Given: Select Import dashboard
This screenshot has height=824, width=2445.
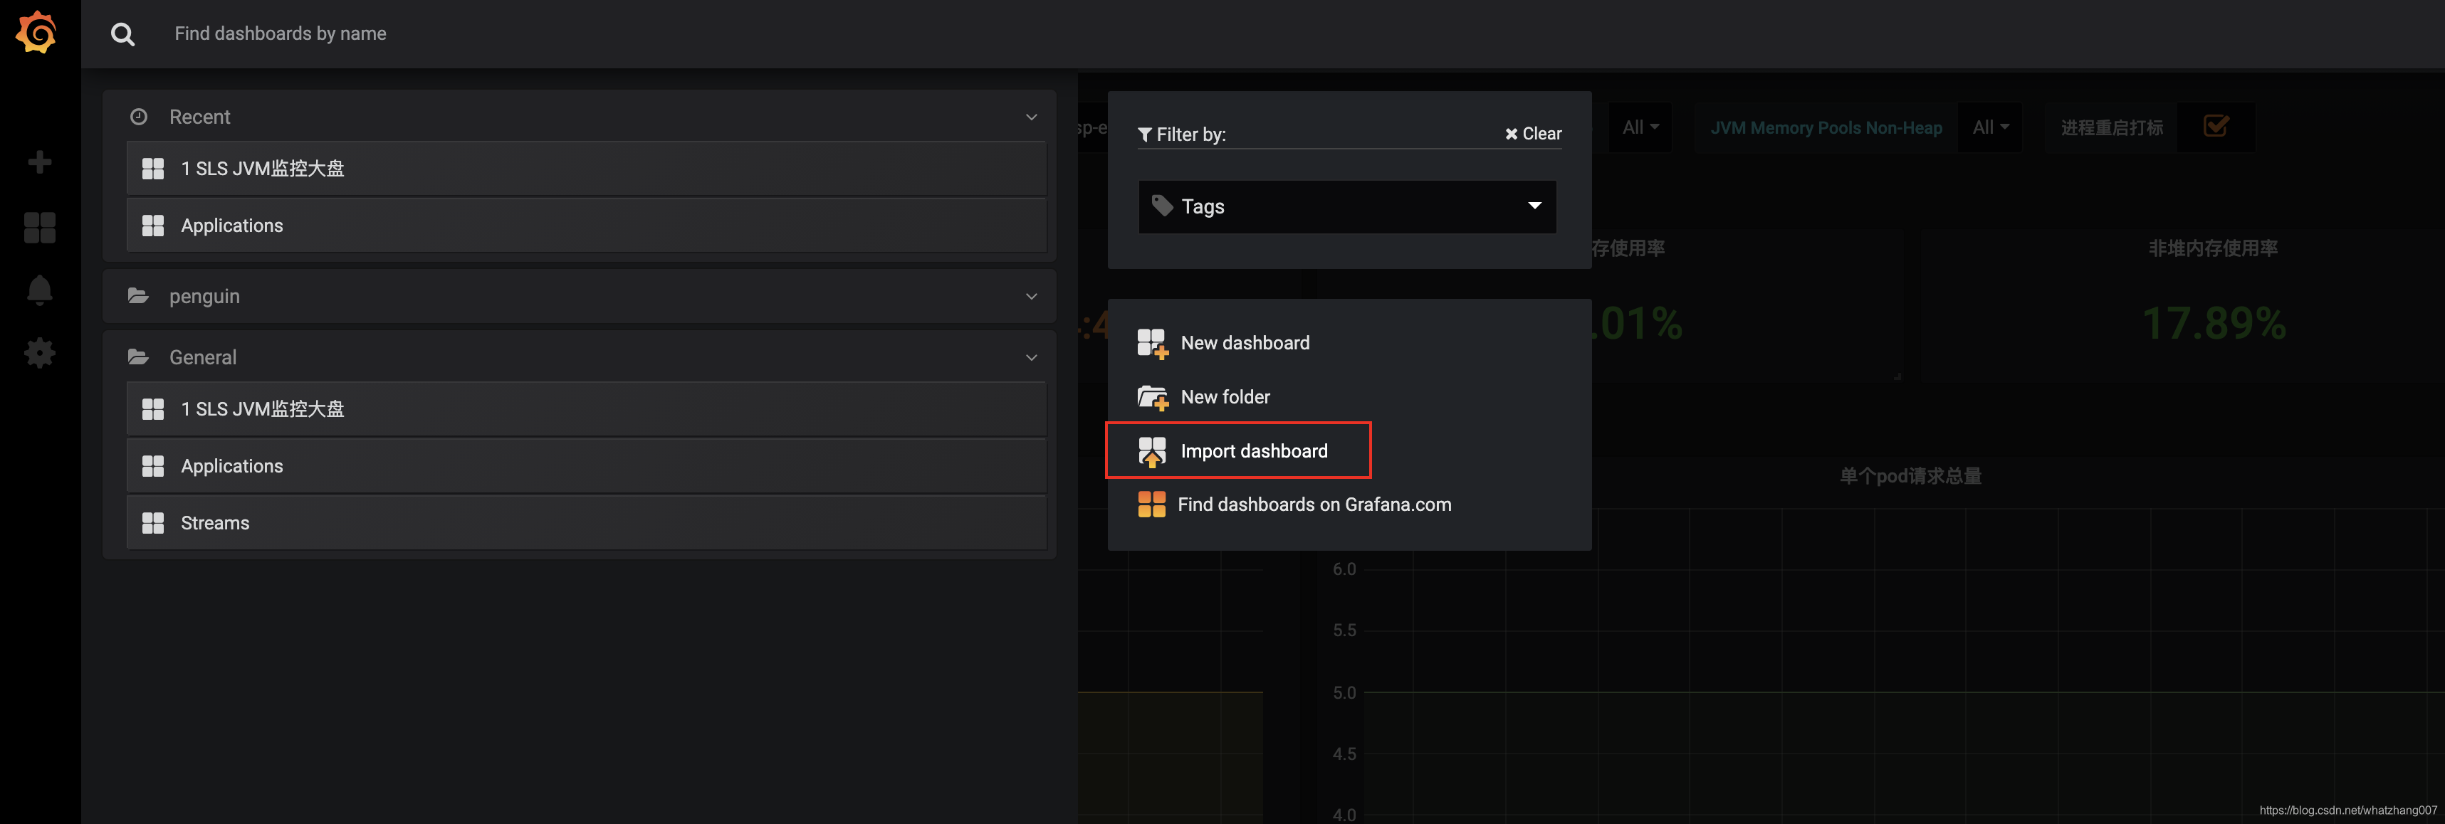Looking at the screenshot, I should (1253, 451).
